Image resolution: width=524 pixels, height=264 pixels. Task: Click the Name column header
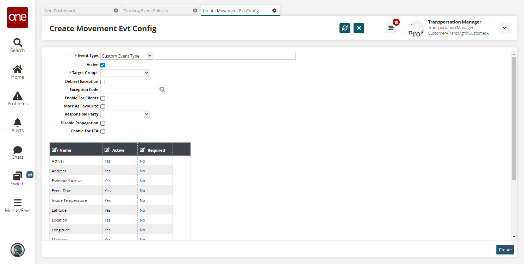tap(76, 149)
